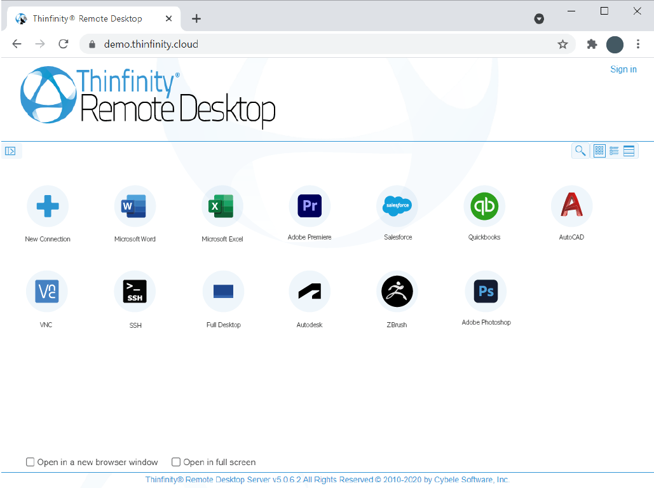Bookmark this page with the star
Screen dimensions: 654x488
(x=562, y=44)
